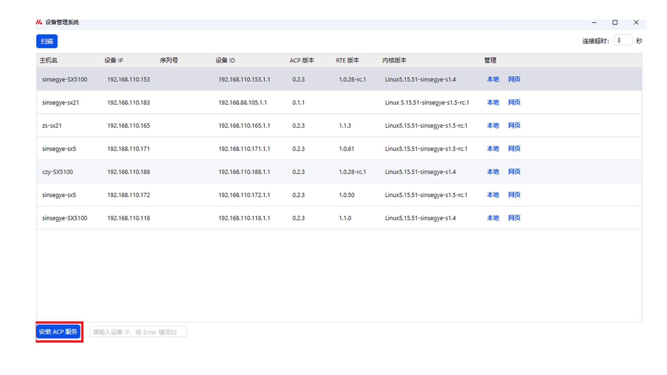667x375 pixels.
Task: Open 网页 for 192.168.110.171
Action: [x=514, y=149]
